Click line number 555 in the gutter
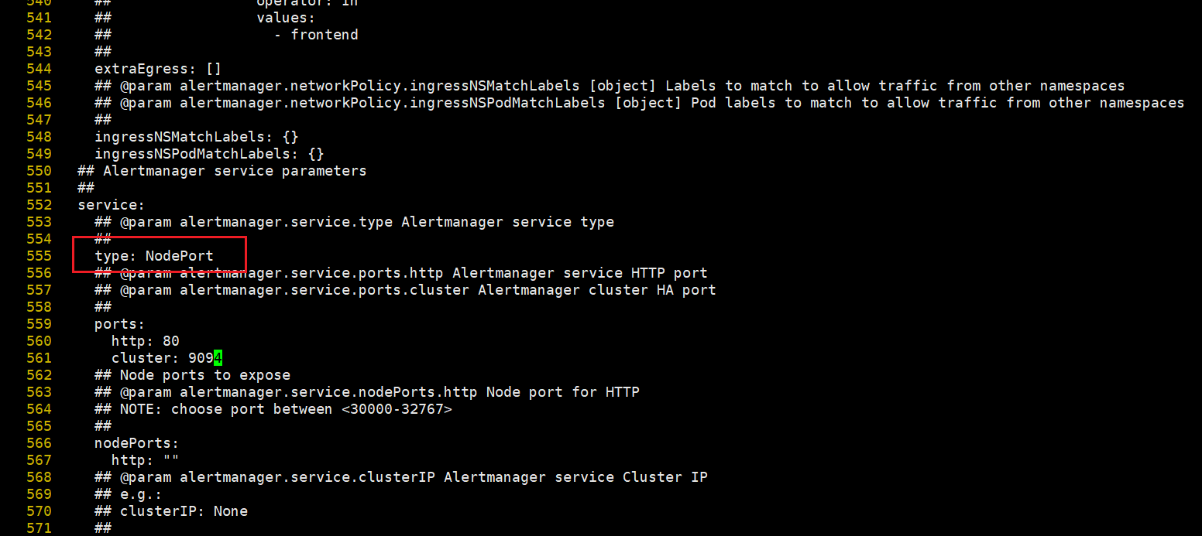 pos(39,256)
